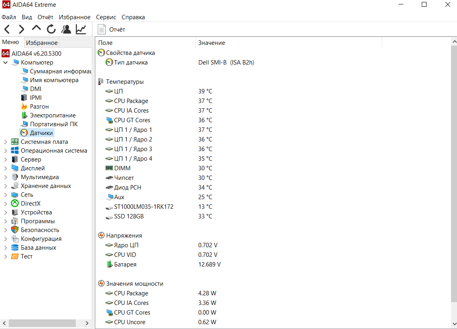Click the Температуры thermometer icon

pos(101,82)
